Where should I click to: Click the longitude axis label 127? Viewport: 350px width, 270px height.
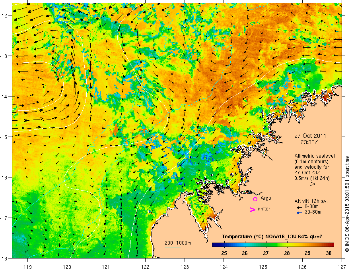click(x=342, y=267)
